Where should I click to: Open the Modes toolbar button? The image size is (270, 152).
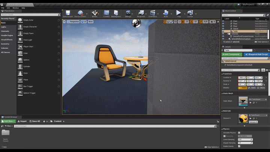point(94,14)
